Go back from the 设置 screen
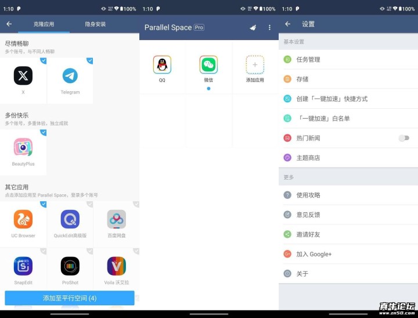This screenshot has height=318, width=418. [288, 24]
